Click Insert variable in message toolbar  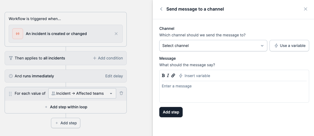click(x=194, y=76)
